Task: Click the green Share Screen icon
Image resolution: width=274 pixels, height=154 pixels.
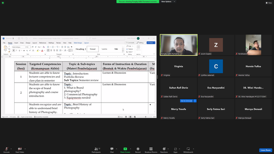Action: click(x=125, y=149)
